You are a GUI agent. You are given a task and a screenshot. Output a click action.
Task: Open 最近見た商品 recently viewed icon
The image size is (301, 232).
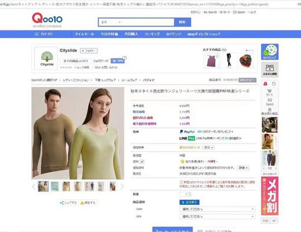pyautogui.click(x=270, y=112)
